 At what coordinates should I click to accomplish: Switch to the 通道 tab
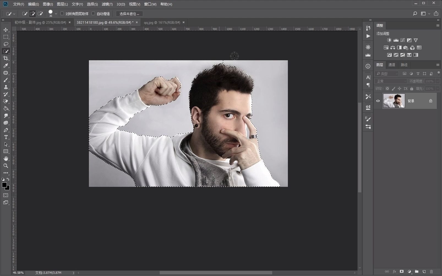point(392,65)
